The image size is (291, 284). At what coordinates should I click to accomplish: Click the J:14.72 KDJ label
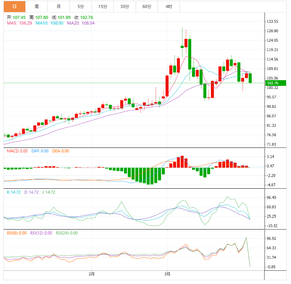tap(49, 192)
